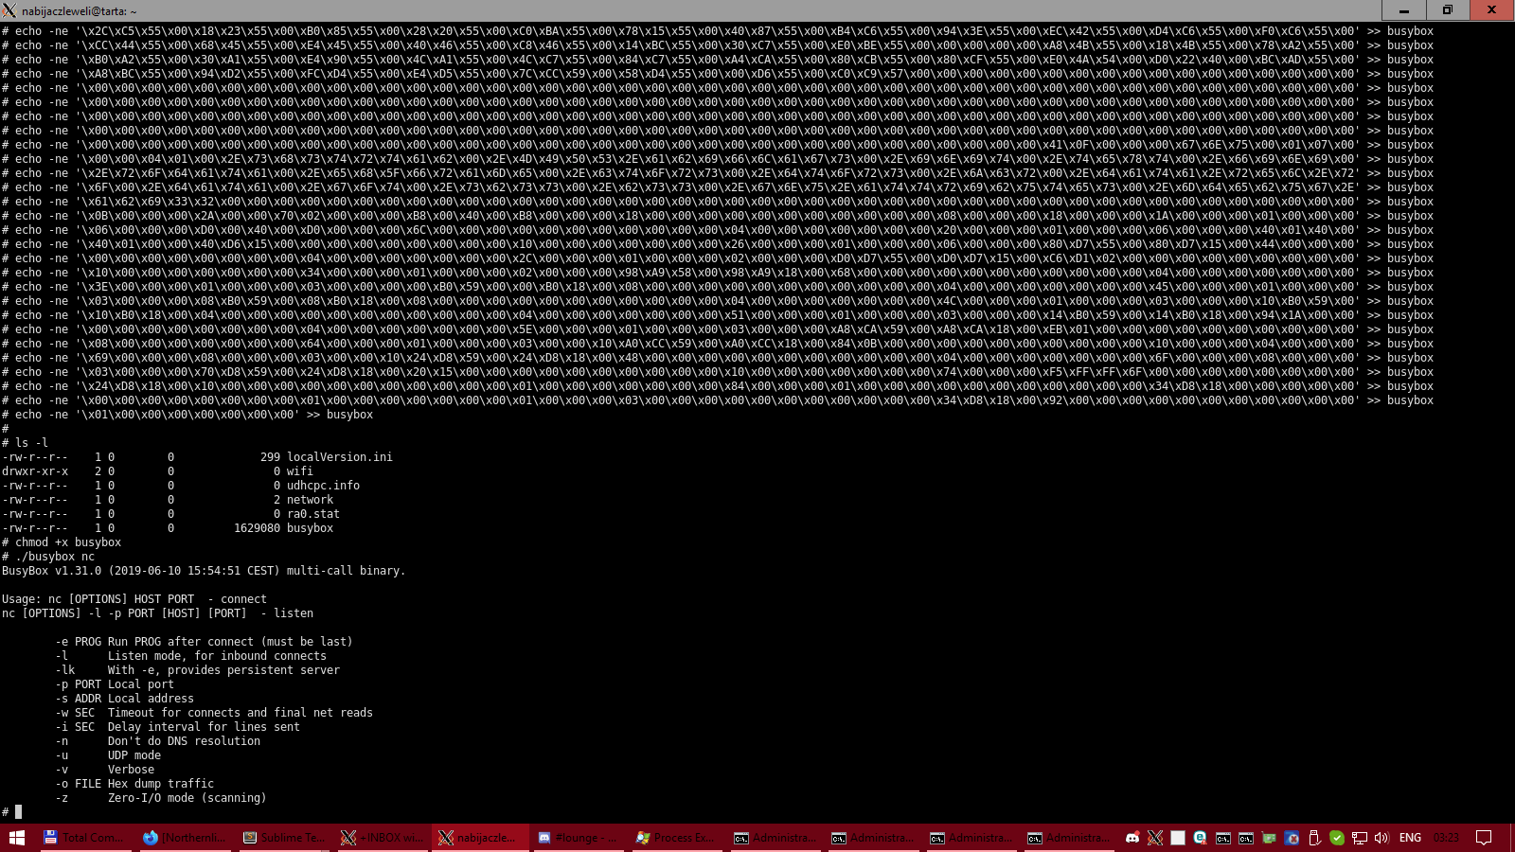
Task: Switch input language via ENG indicator
Action: pos(1410,838)
